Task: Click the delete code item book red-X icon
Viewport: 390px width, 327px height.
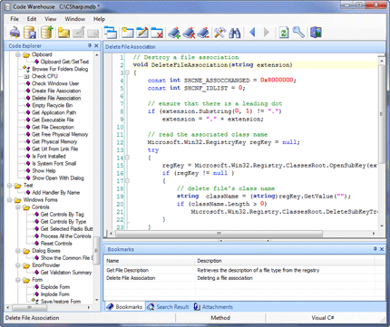Action: pyautogui.click(x=189, y=33)
